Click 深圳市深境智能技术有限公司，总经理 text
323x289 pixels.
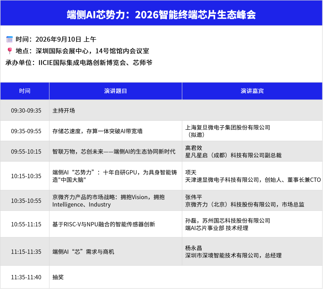233,256
